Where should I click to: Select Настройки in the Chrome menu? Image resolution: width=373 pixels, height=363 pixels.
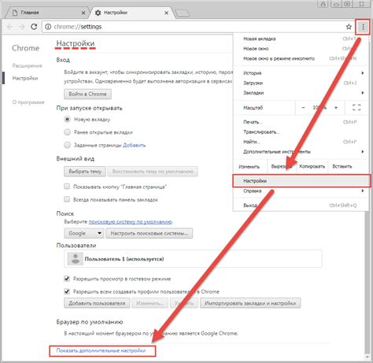[301, 181]
